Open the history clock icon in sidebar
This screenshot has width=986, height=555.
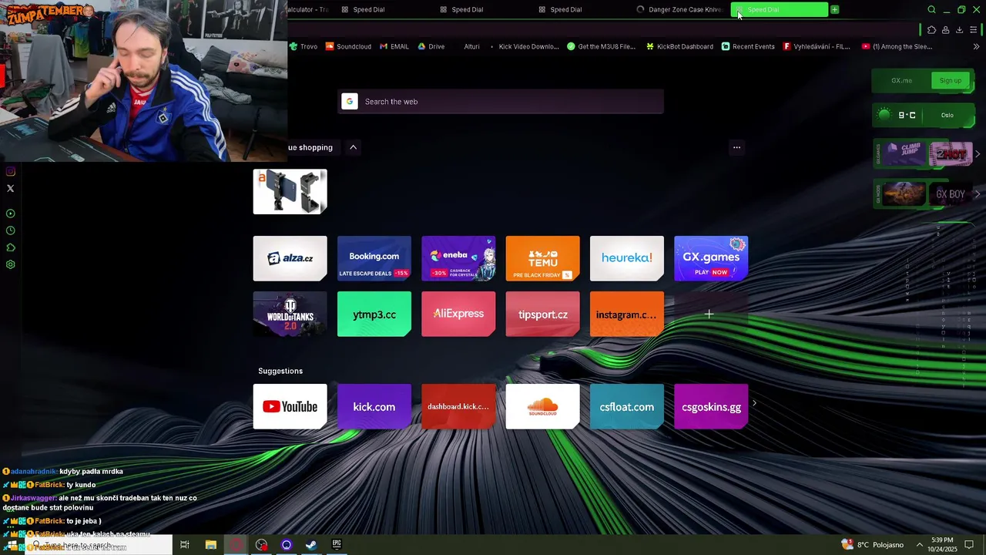pos(10,230)
